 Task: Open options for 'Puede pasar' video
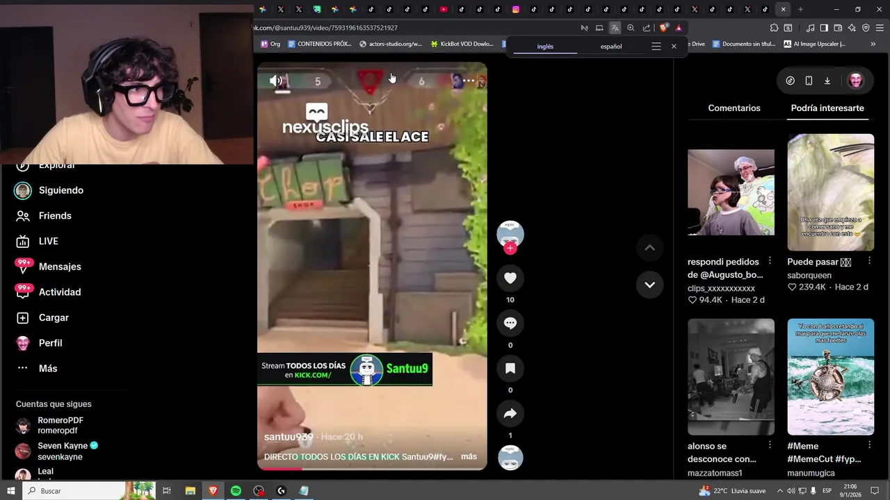coord(869,261)
